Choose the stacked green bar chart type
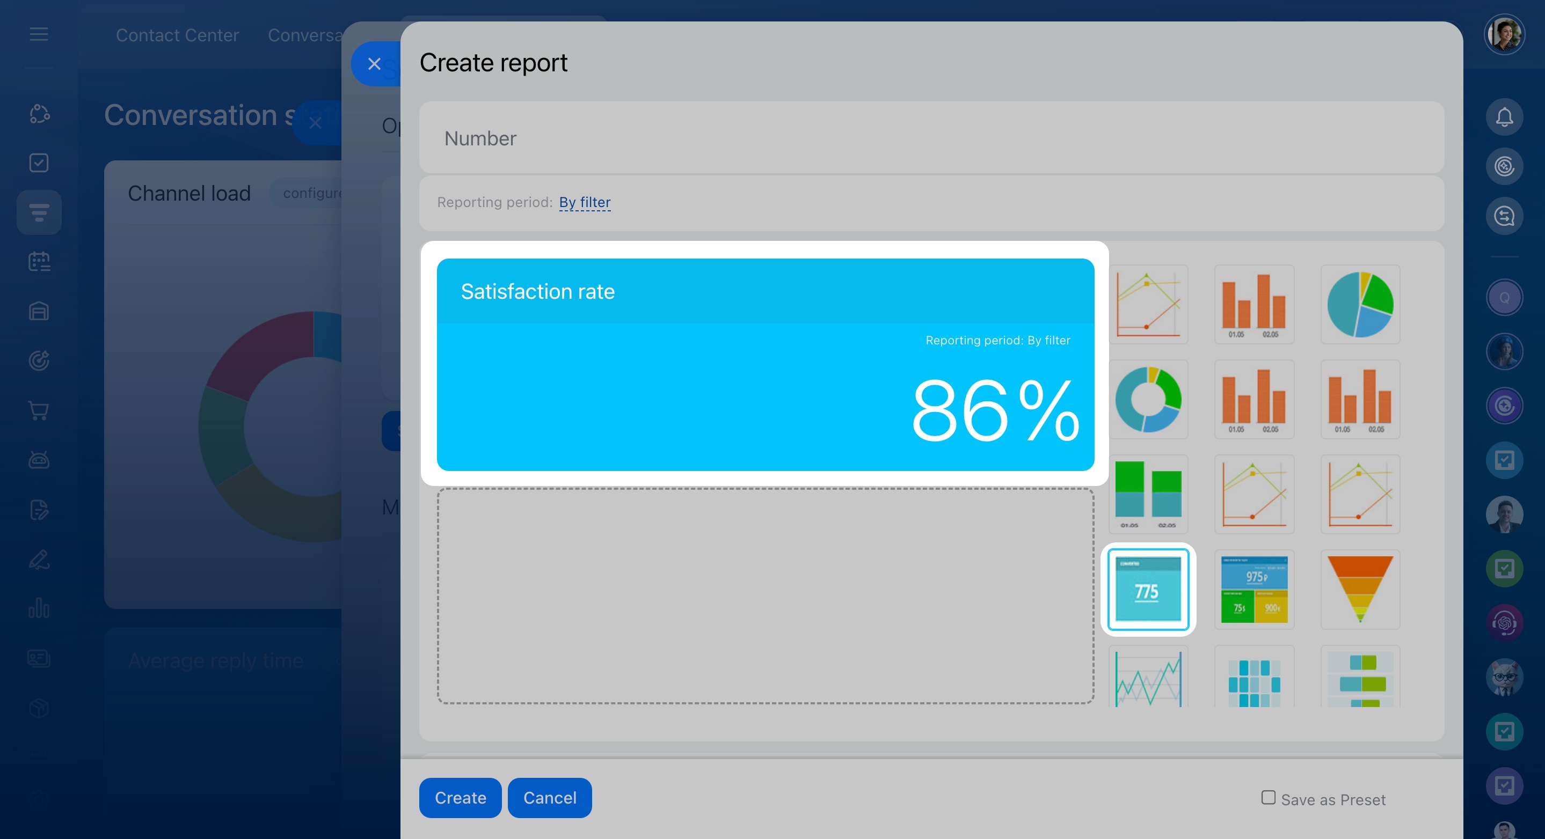This screenshot has width=1545, height=839. click(x=1148, y=494)
